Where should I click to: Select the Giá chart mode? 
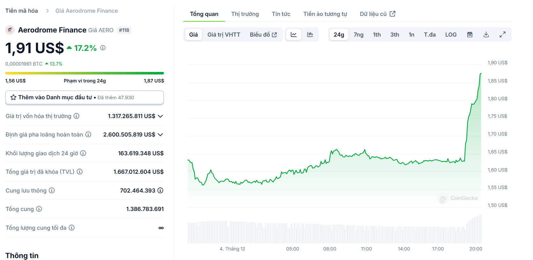tap(193, 34)
